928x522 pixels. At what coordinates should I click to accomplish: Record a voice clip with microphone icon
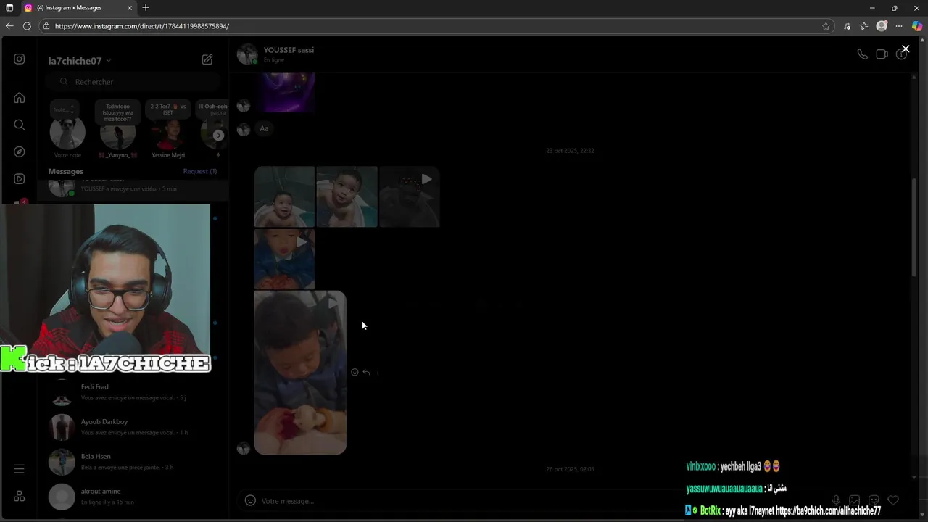coord(836,500)
